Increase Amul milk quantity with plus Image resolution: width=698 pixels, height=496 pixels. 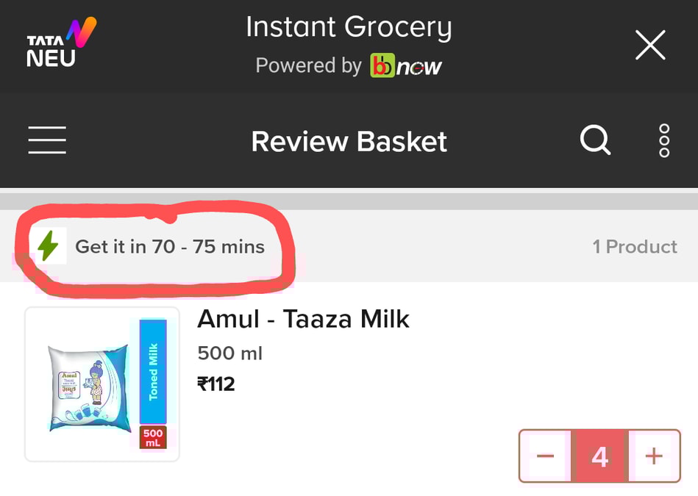[x=654, y=456]
